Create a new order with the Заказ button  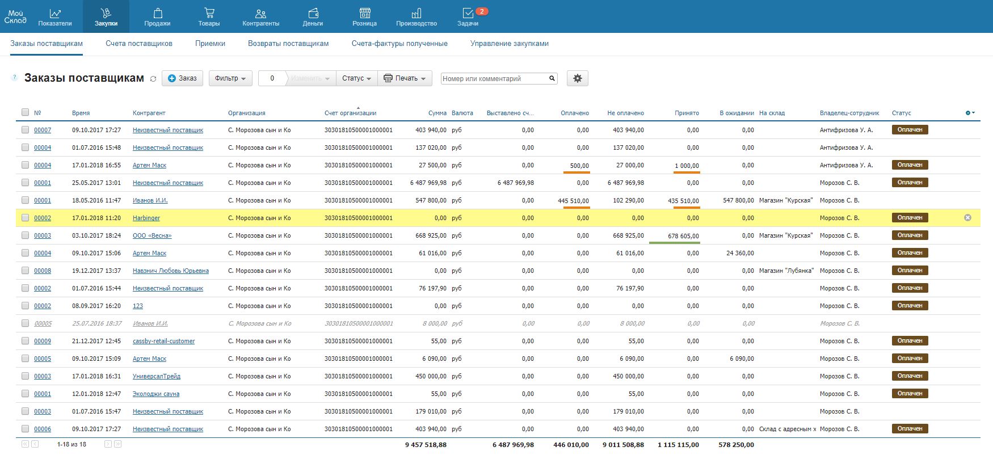(x=182, y=78)
